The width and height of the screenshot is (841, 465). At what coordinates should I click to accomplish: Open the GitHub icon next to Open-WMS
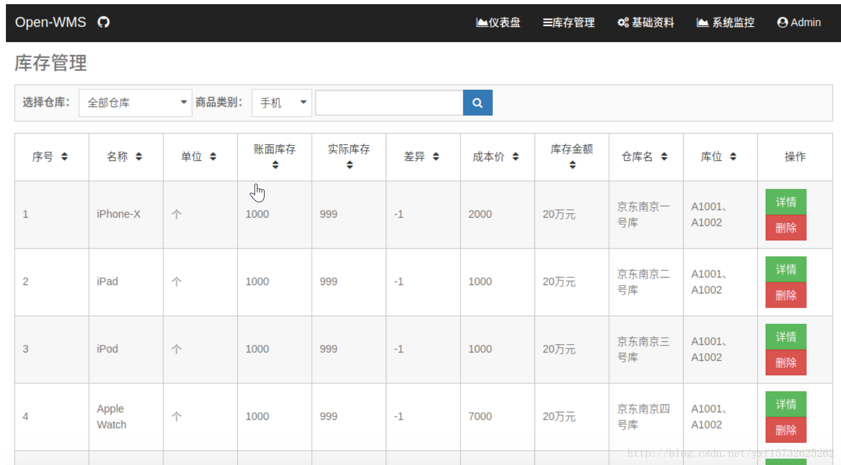[x=104, y=22]
